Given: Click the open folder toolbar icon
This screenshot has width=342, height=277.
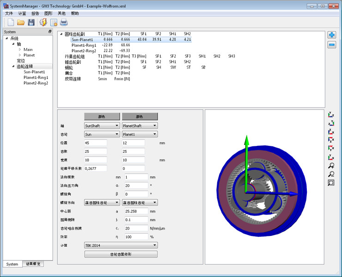Looking at the screenshot, I should coord(21,22).
